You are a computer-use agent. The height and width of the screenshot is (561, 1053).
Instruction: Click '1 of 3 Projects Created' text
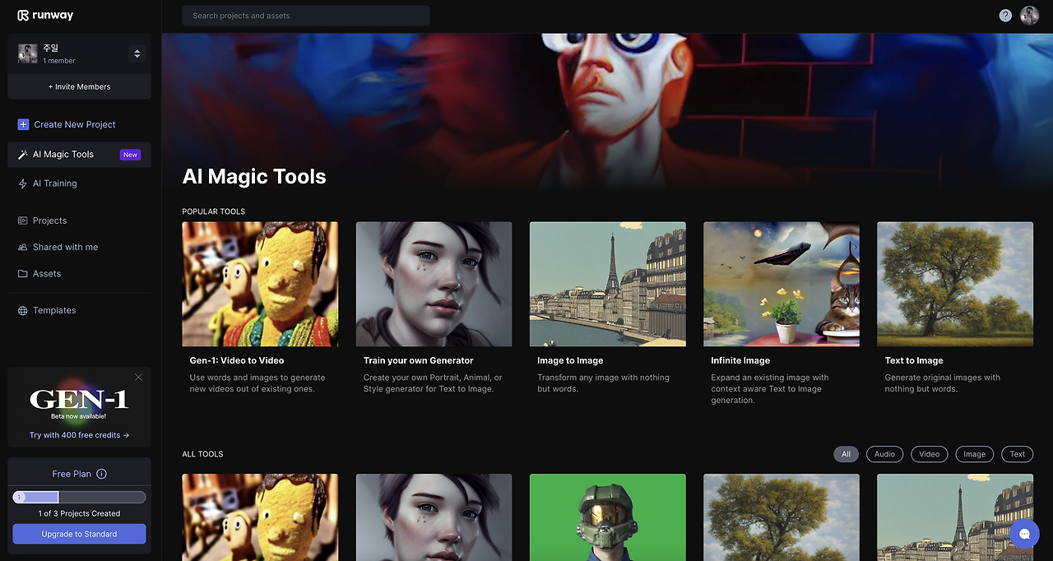coord(79,513)
